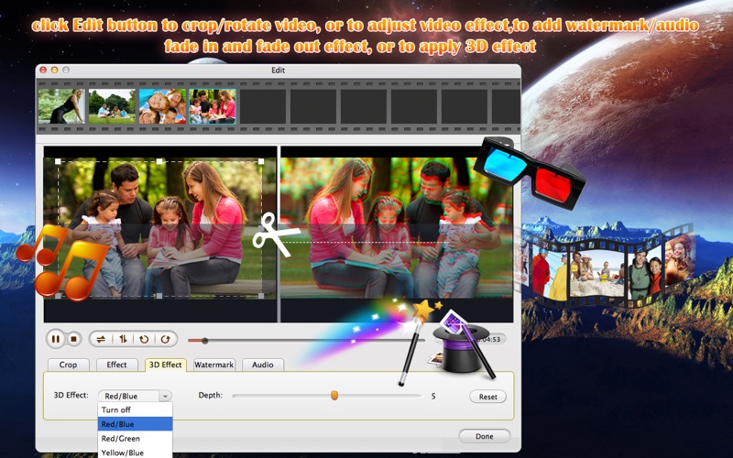Click the playback progress slider knob
The width and height of the screenshot is (733, 458).
(204, 341)
